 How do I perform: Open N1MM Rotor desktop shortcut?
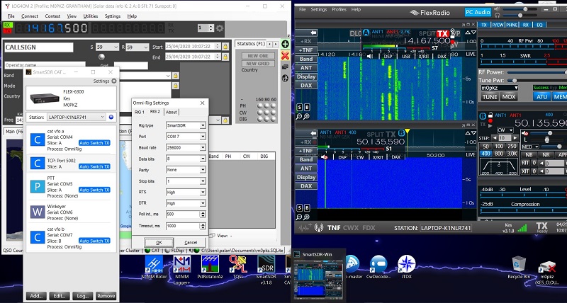[x=154, y=267]
